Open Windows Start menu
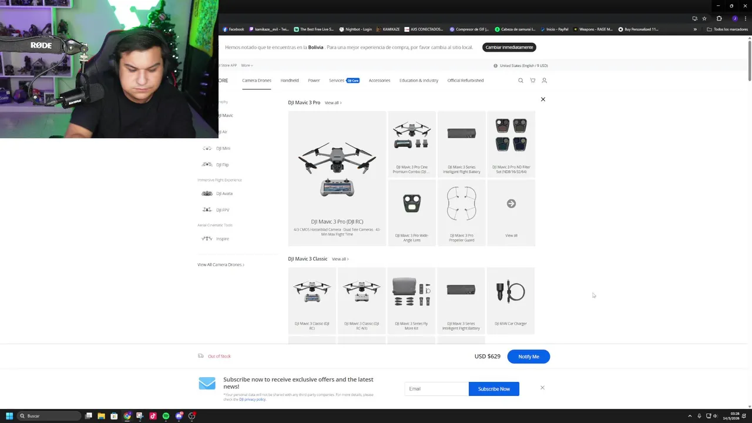This screenshot has height=423, width=752. (x=9, y=416)
